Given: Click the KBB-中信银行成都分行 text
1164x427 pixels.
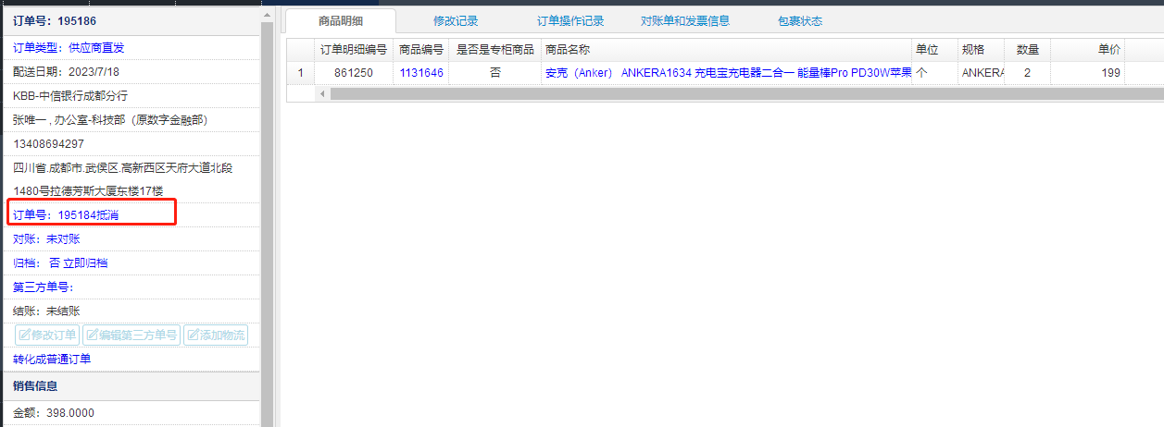Looking at the screenshot, I should (x=70, y=94).
